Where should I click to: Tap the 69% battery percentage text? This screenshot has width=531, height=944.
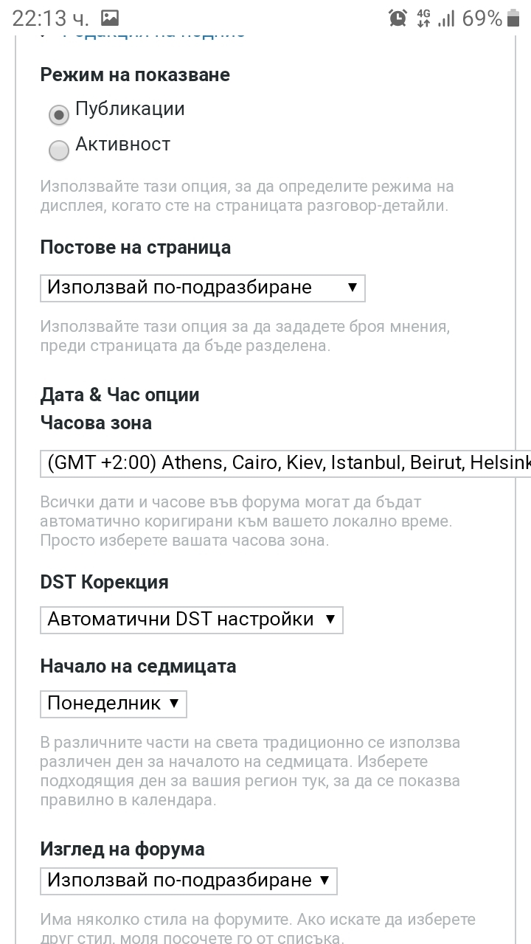pos(482,18)
